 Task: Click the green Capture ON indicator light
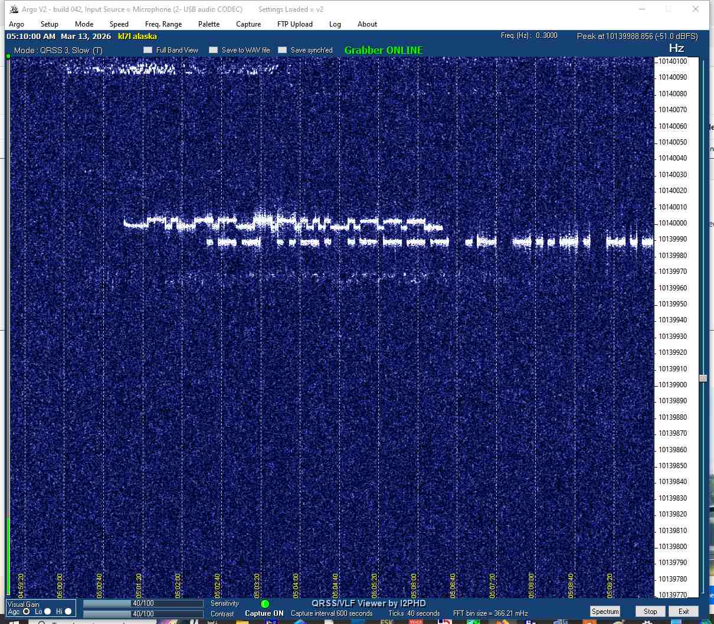click(265, 603)
